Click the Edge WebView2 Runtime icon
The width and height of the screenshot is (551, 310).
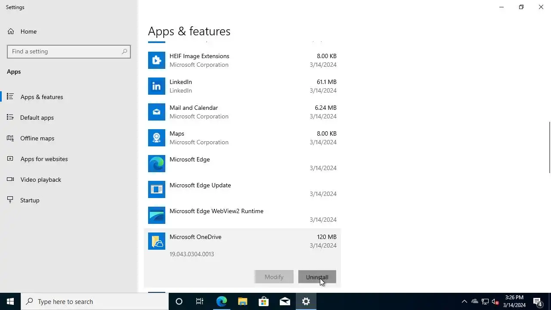[157, 215]
